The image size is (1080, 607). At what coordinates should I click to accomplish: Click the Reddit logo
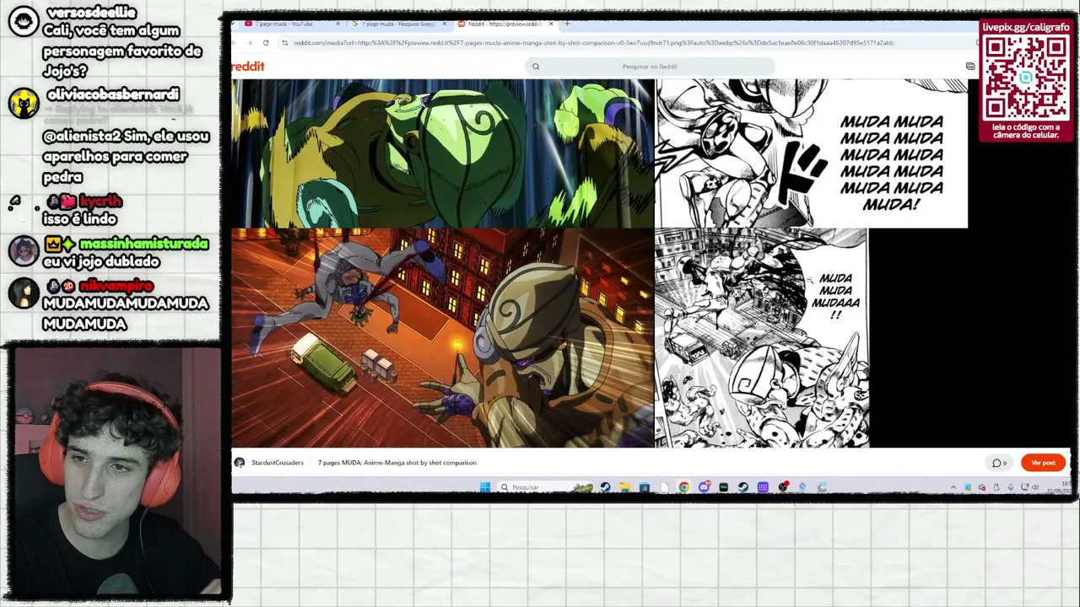tap(248, 66)
